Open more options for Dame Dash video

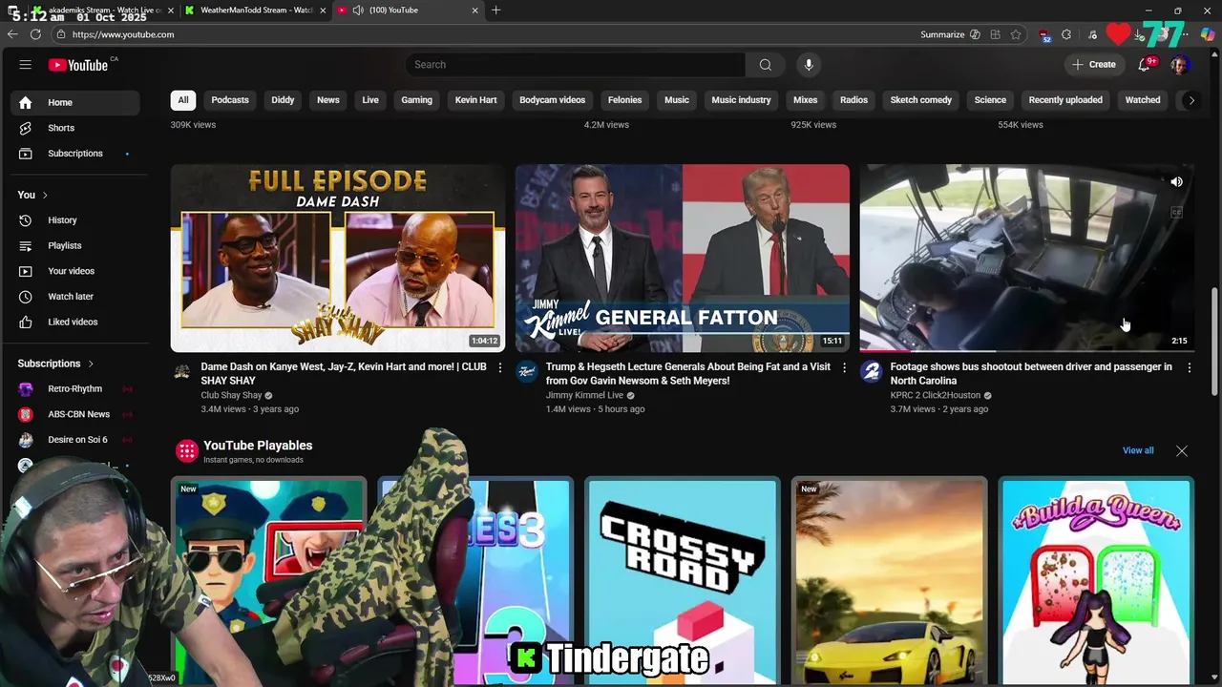(x=499, y=367)
